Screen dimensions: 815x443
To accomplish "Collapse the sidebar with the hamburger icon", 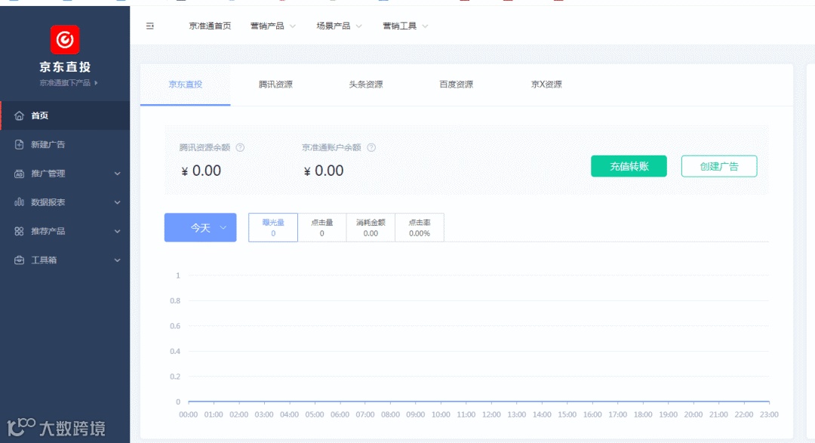I will pyautogui.click(x=149, y=26).
